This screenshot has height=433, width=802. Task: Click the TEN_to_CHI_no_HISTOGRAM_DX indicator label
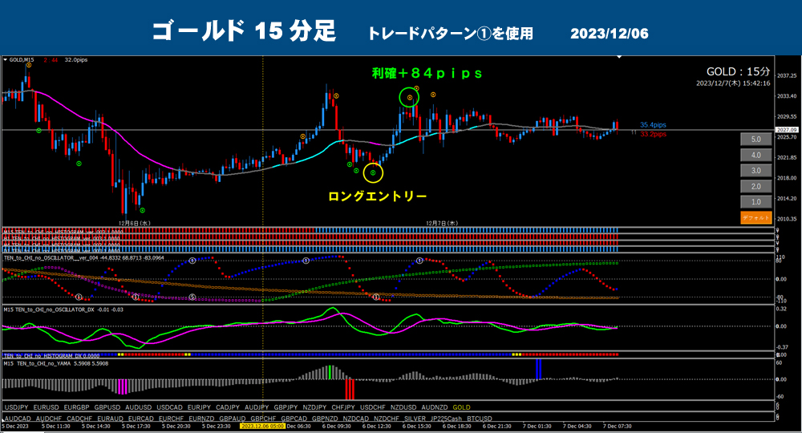[x=51, y=355]
